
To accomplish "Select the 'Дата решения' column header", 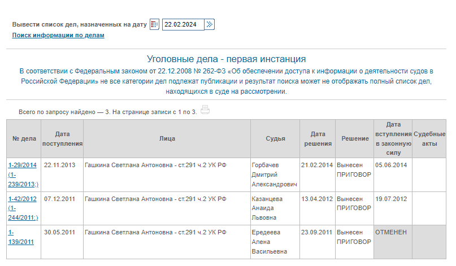I will [318, 139].
